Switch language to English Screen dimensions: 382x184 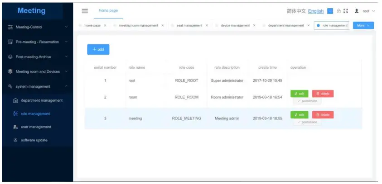(x=316, y=11)
